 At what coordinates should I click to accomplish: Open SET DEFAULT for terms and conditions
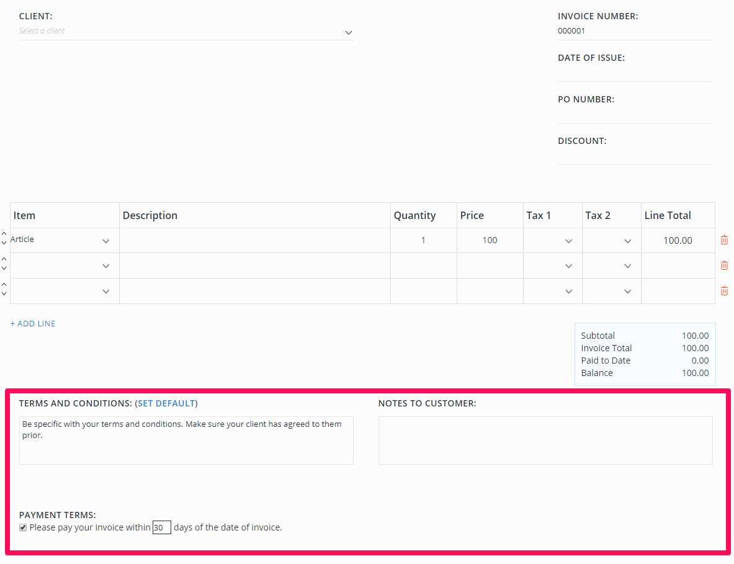coord(166,403)
